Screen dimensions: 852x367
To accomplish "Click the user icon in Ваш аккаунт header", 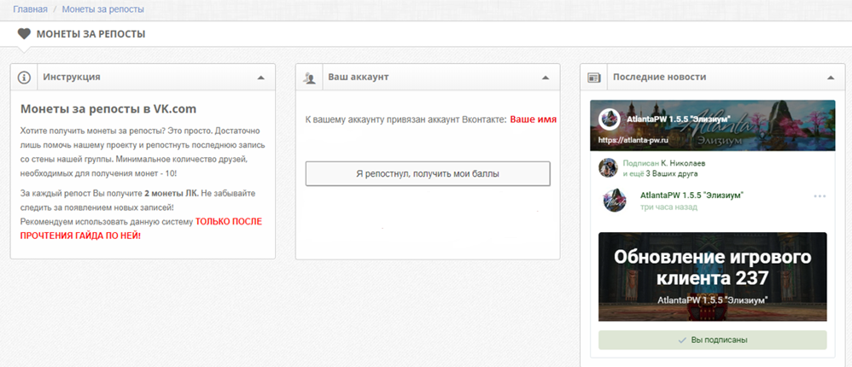I will coord(309,78).
